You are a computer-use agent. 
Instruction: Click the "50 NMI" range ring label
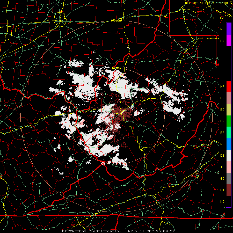click(116, 68)
